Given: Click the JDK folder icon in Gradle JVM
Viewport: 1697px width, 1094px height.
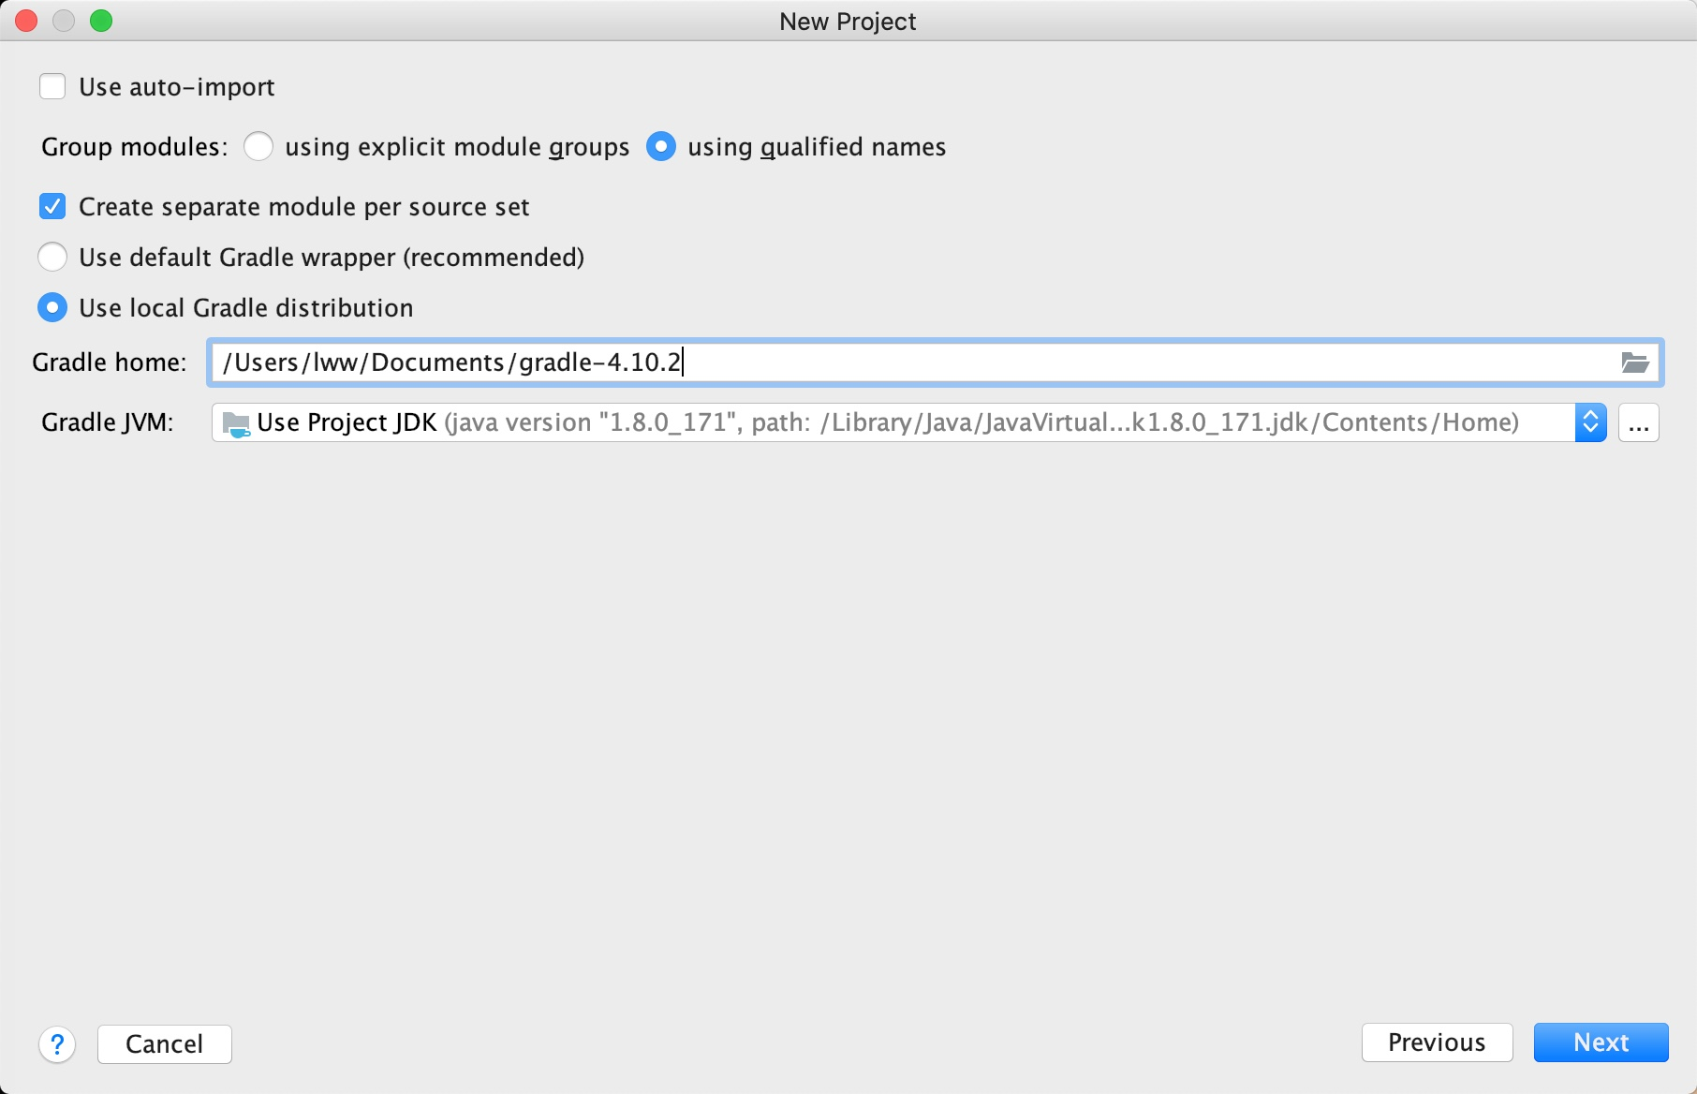Looking at the screenshot, I should point(236,423).
